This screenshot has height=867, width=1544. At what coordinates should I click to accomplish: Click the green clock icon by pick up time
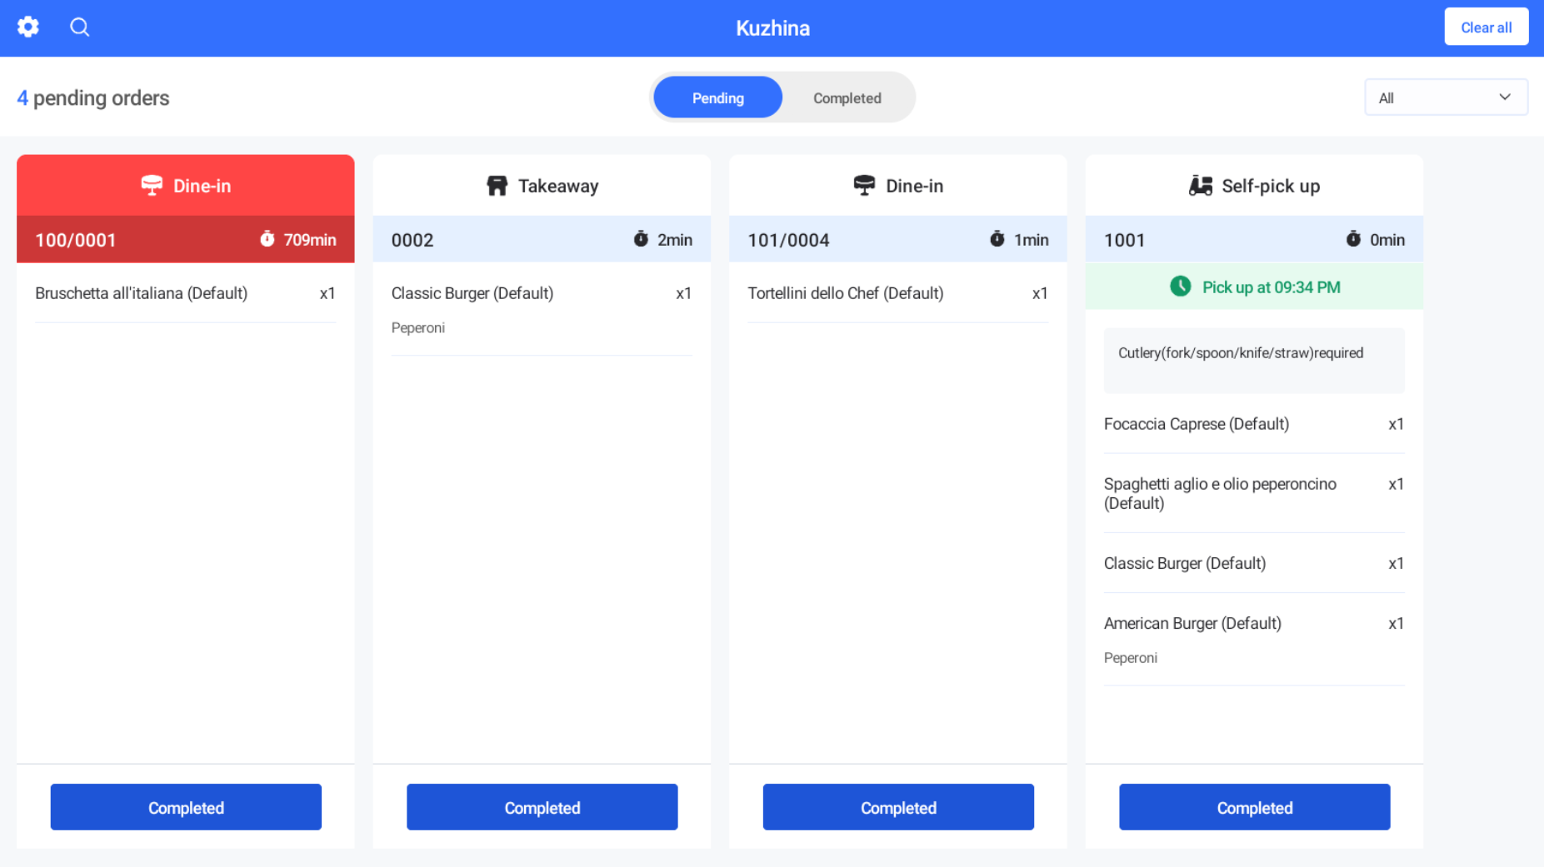click(x=1180, y=287)
